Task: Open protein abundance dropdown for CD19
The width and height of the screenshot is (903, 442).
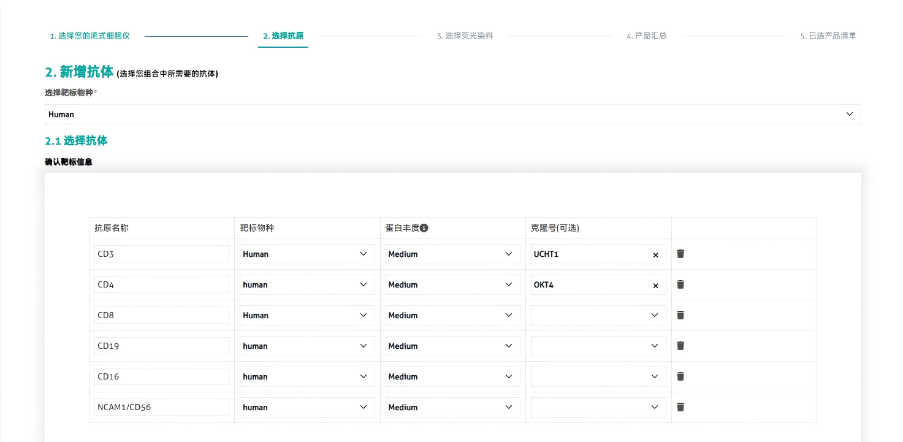Action: [x=452, y=346]
